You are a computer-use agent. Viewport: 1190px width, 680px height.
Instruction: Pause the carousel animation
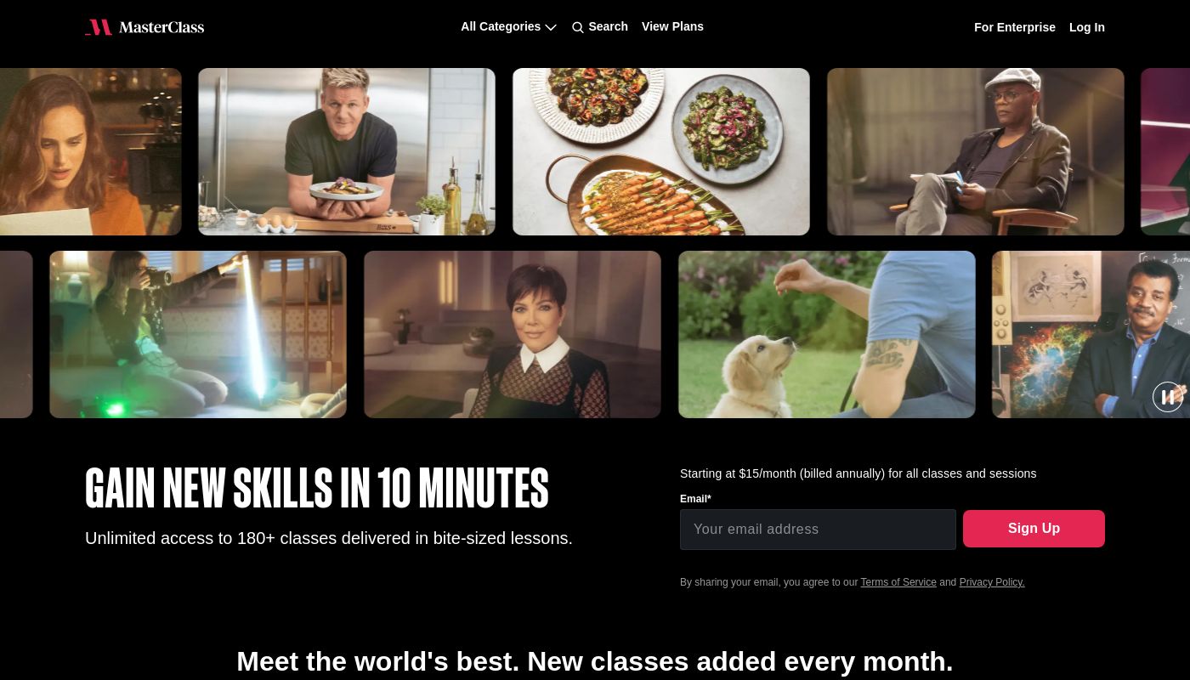click(x=1168, y=397)
